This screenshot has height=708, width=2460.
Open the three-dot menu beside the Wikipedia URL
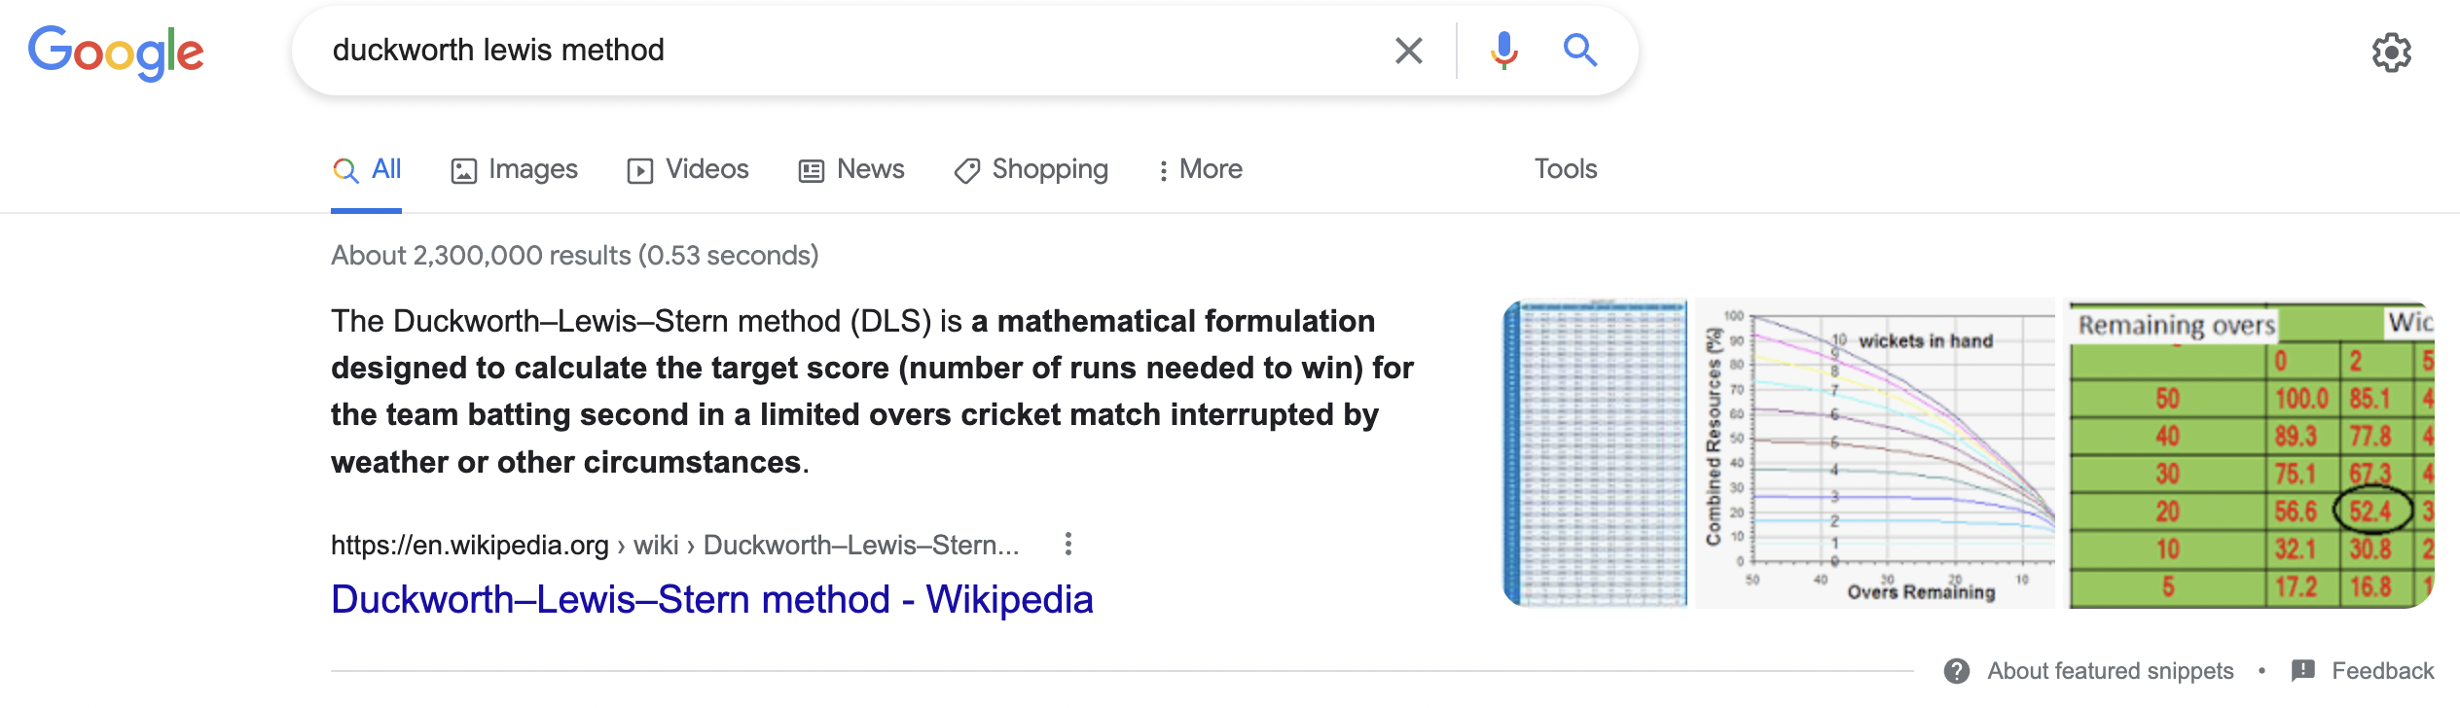point(1068,544)
